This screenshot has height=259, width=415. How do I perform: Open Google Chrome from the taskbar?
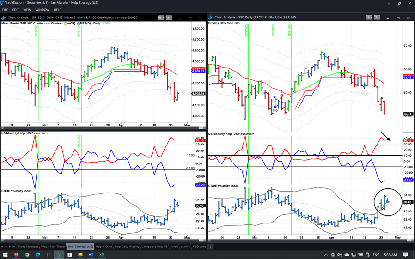tap(27, 254)
